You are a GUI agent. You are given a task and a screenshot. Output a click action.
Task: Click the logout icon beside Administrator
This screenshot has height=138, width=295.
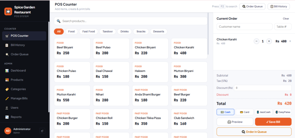click(x=42, y=131)
